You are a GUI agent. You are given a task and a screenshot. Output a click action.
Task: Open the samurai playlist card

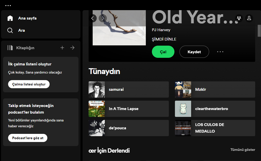[129, 90]
